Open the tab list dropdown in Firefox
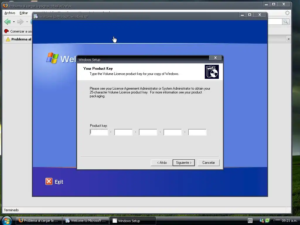This screenshot has height=225, width=300. pos(289,39)
